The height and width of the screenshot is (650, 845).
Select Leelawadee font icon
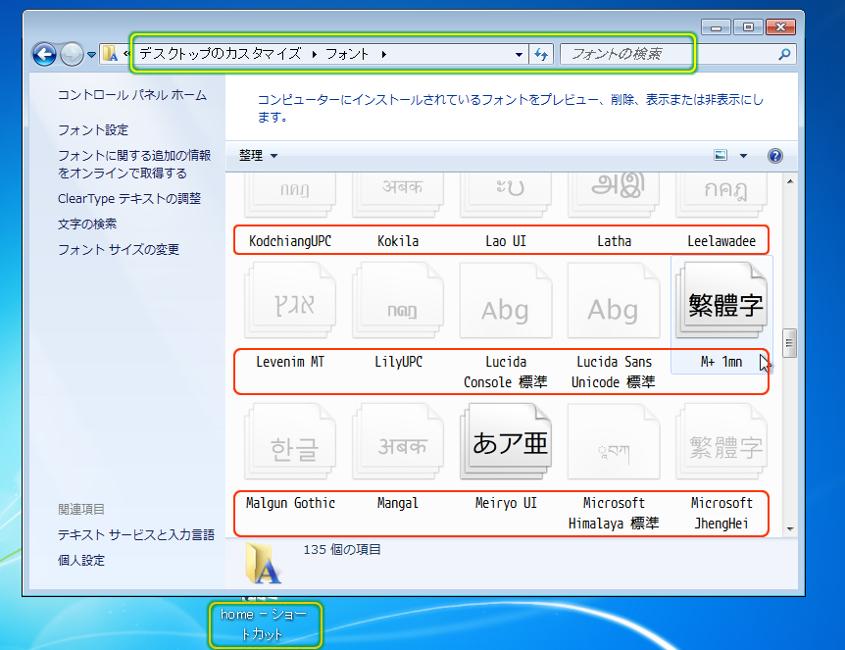coord(721,195)
